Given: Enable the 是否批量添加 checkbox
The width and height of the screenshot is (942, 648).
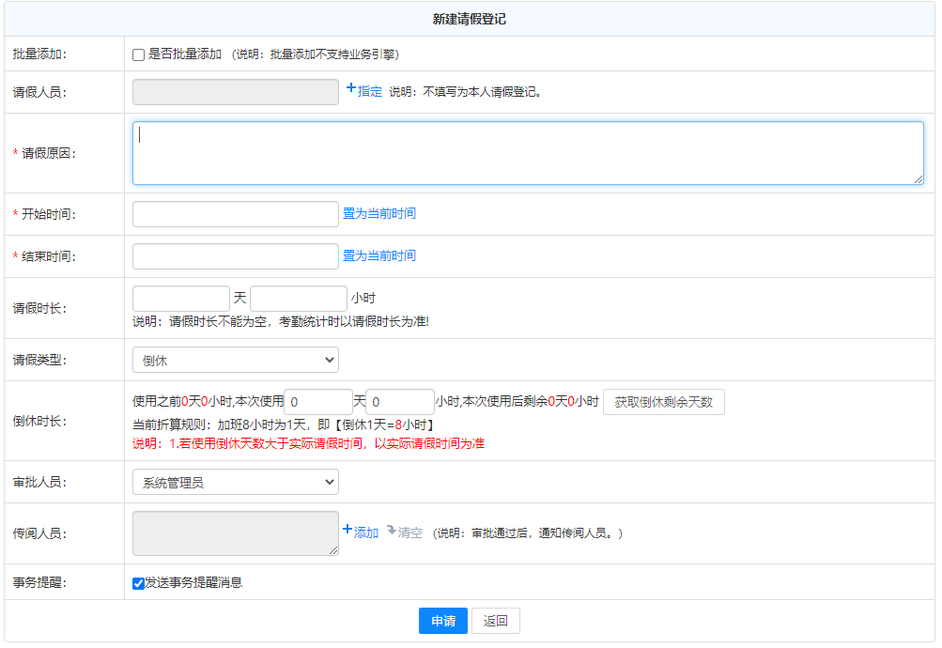Looking at the screenshot, I should [139, 55].
